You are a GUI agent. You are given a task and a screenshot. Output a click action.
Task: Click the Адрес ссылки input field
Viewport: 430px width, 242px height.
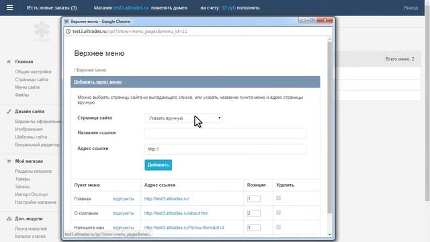[x=225, y=149]
